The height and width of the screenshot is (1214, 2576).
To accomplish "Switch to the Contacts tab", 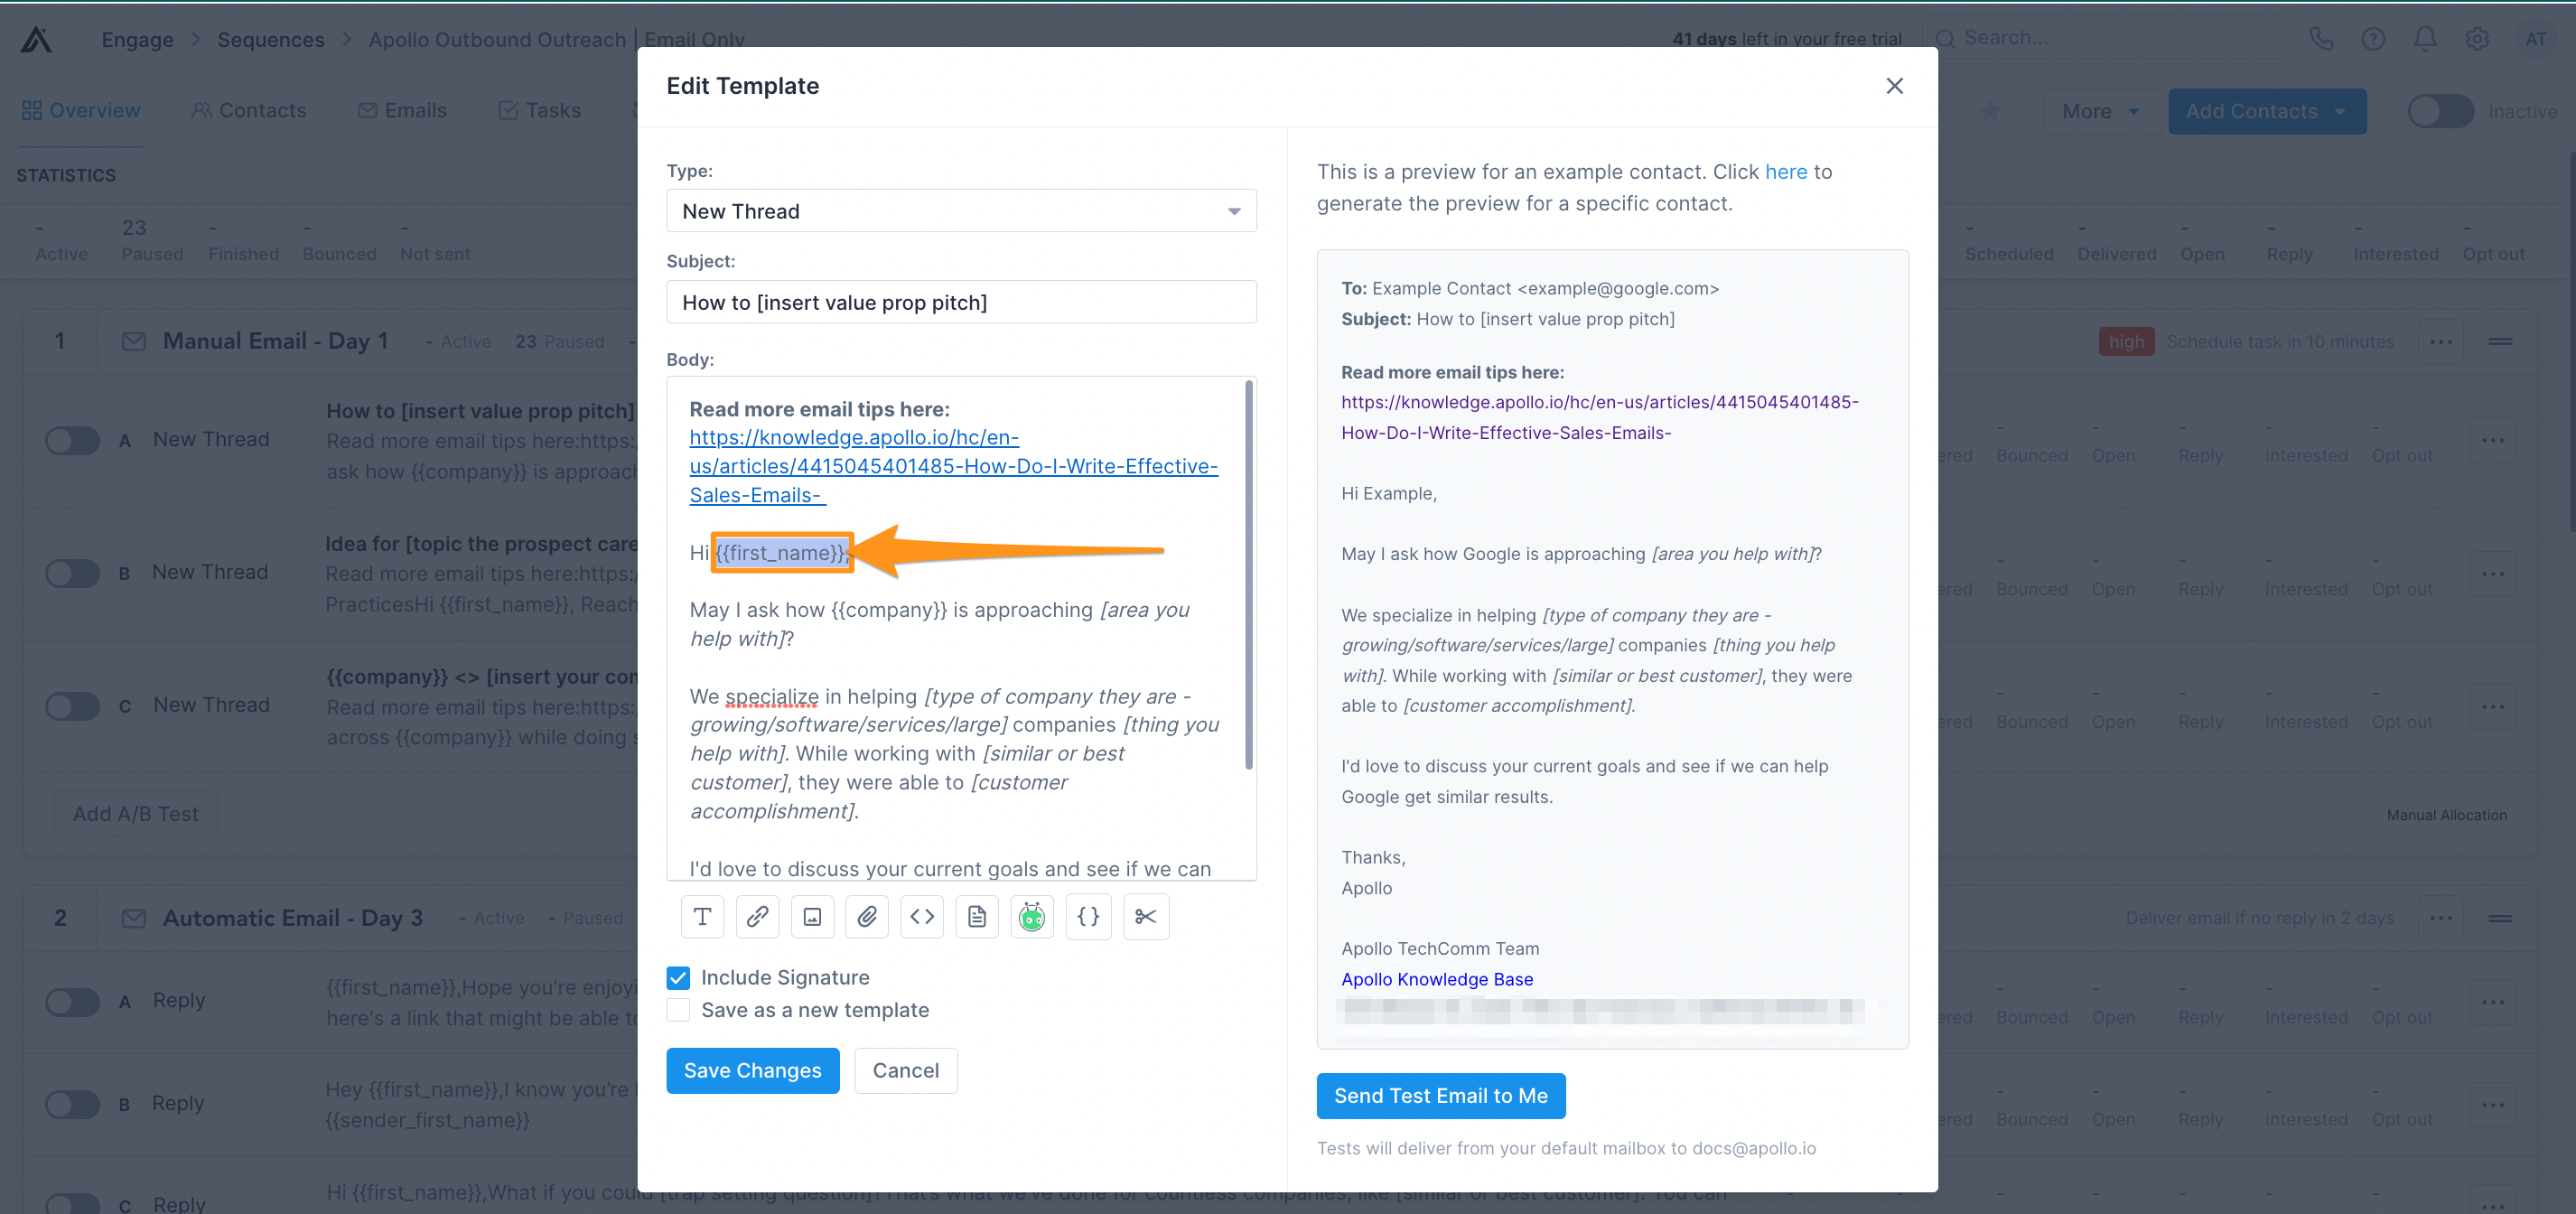I will (249, 110).
